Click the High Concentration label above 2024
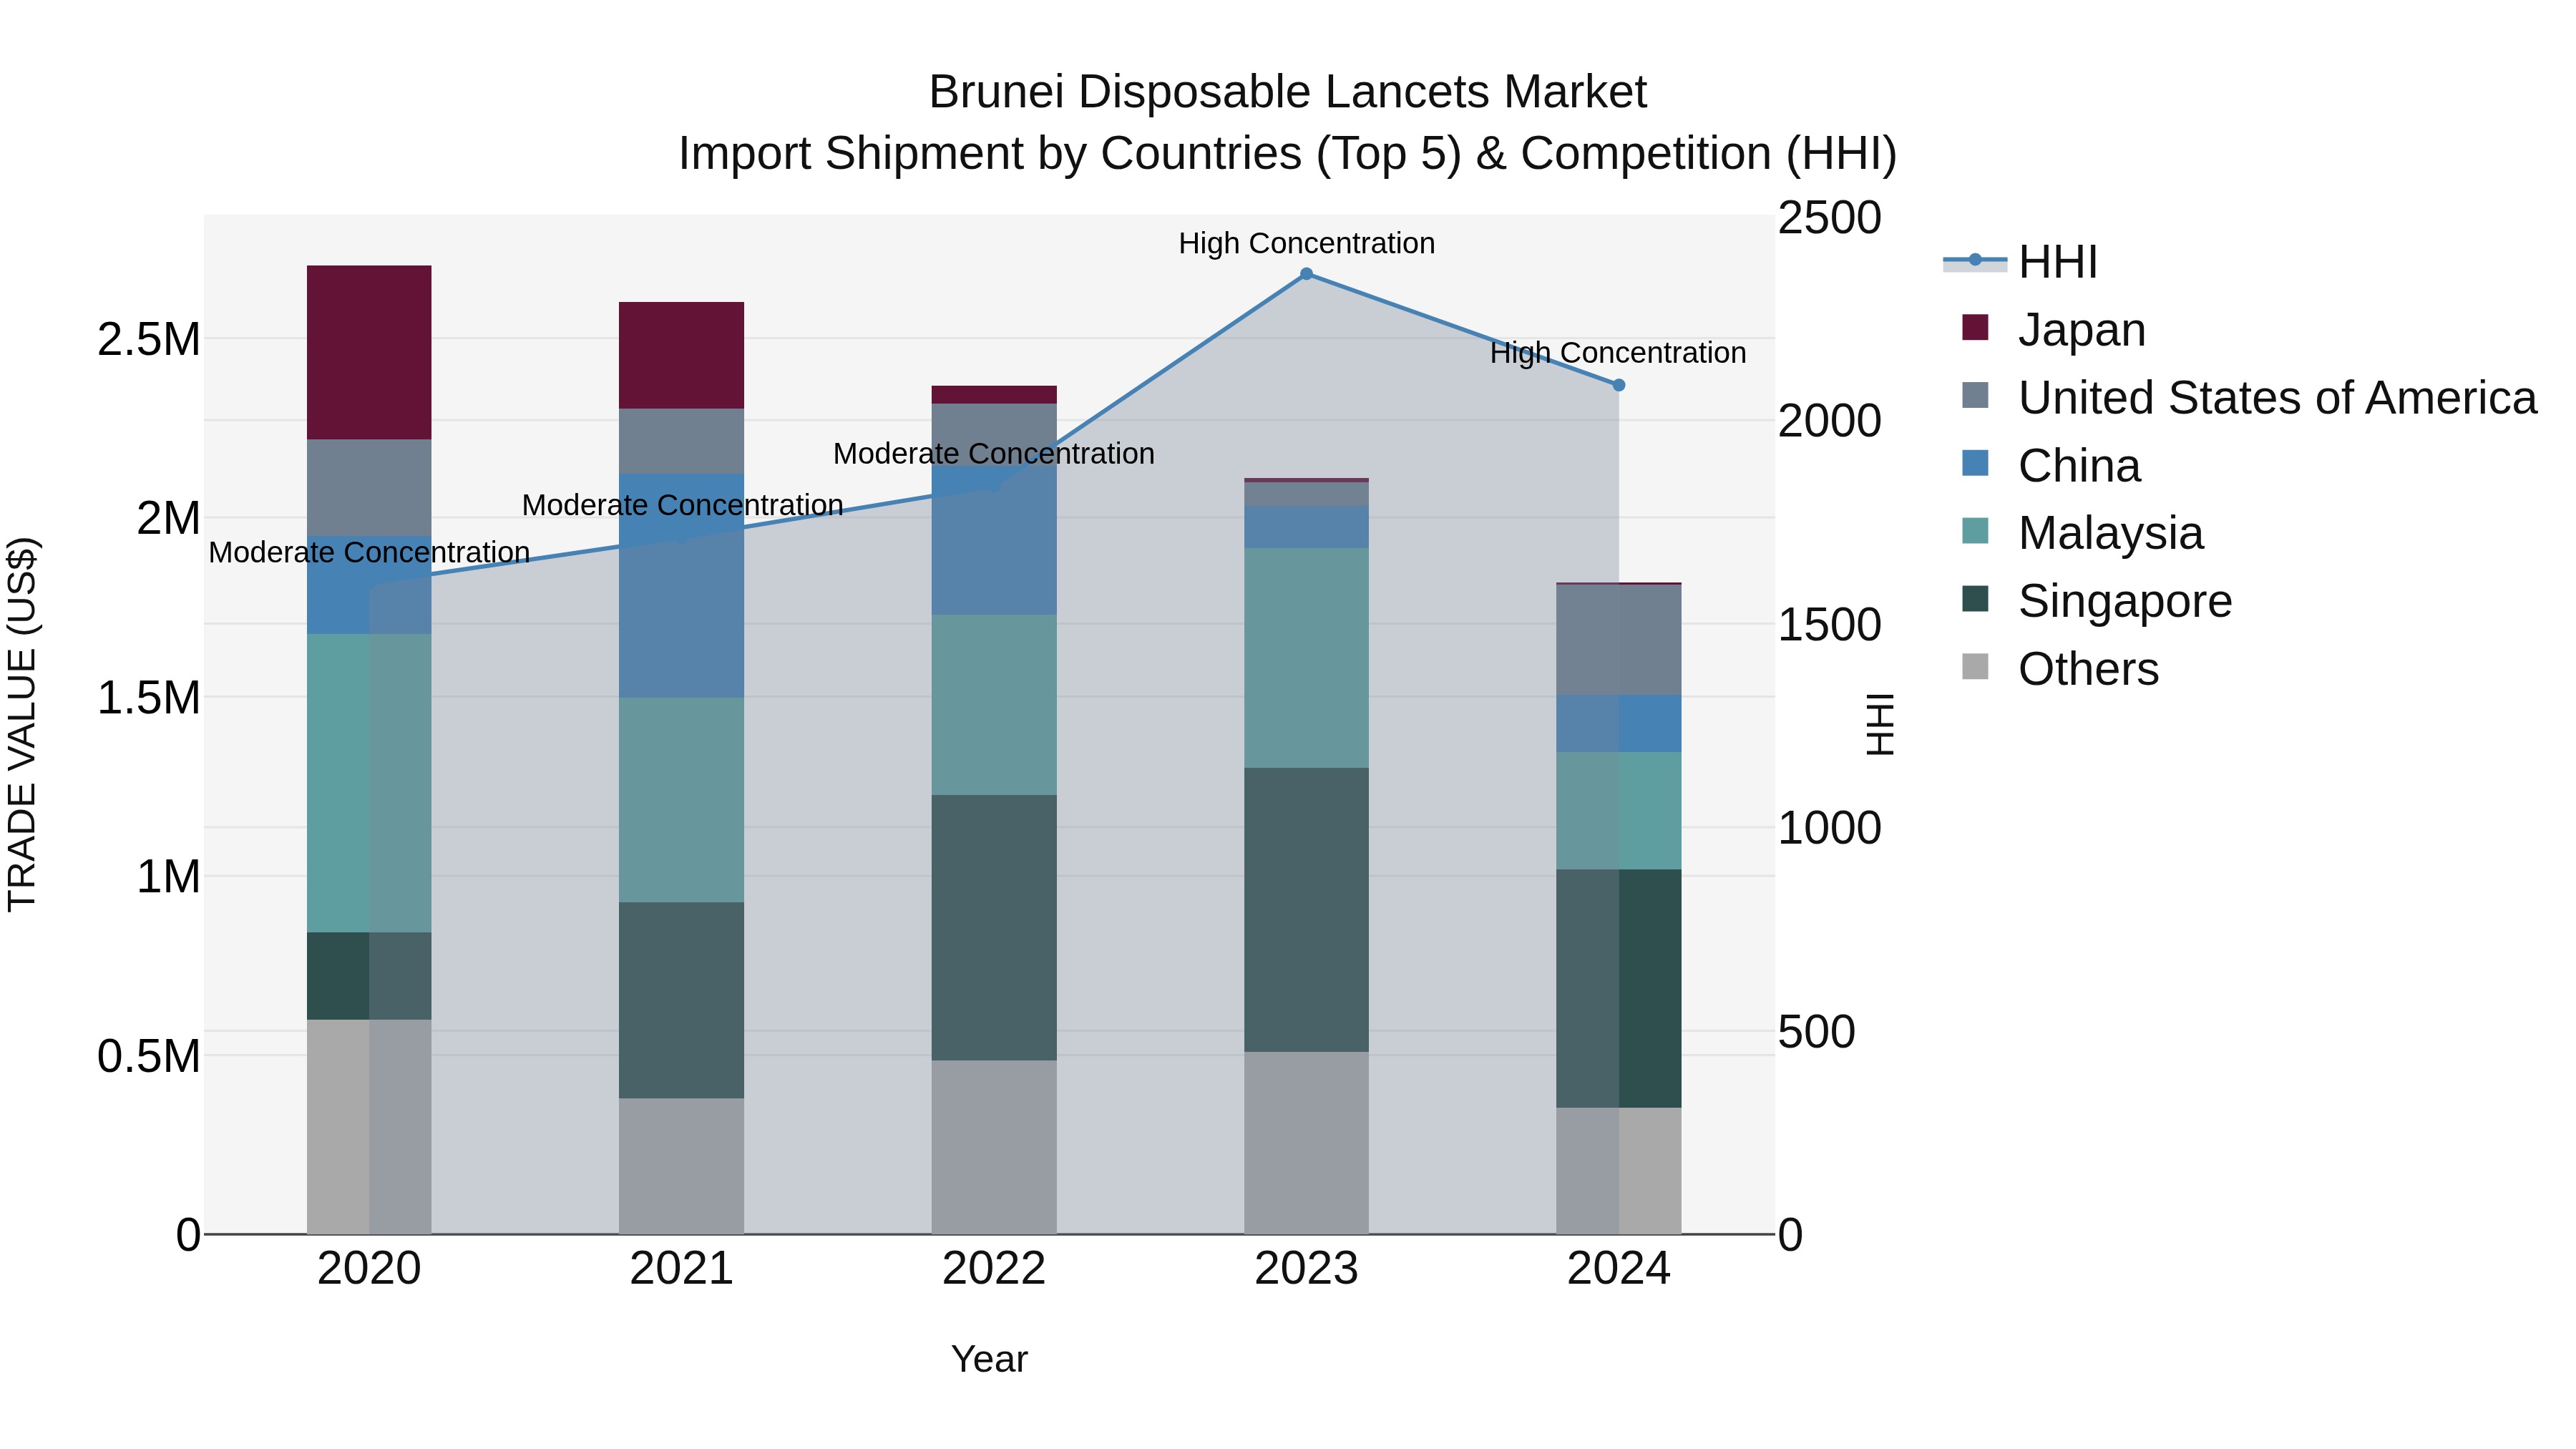 (x=1618, y=353)
